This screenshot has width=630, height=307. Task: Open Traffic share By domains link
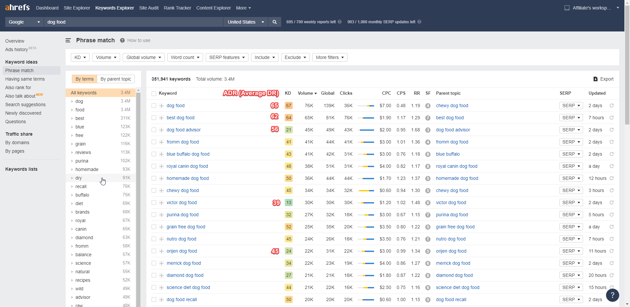(x=17, y=143)
